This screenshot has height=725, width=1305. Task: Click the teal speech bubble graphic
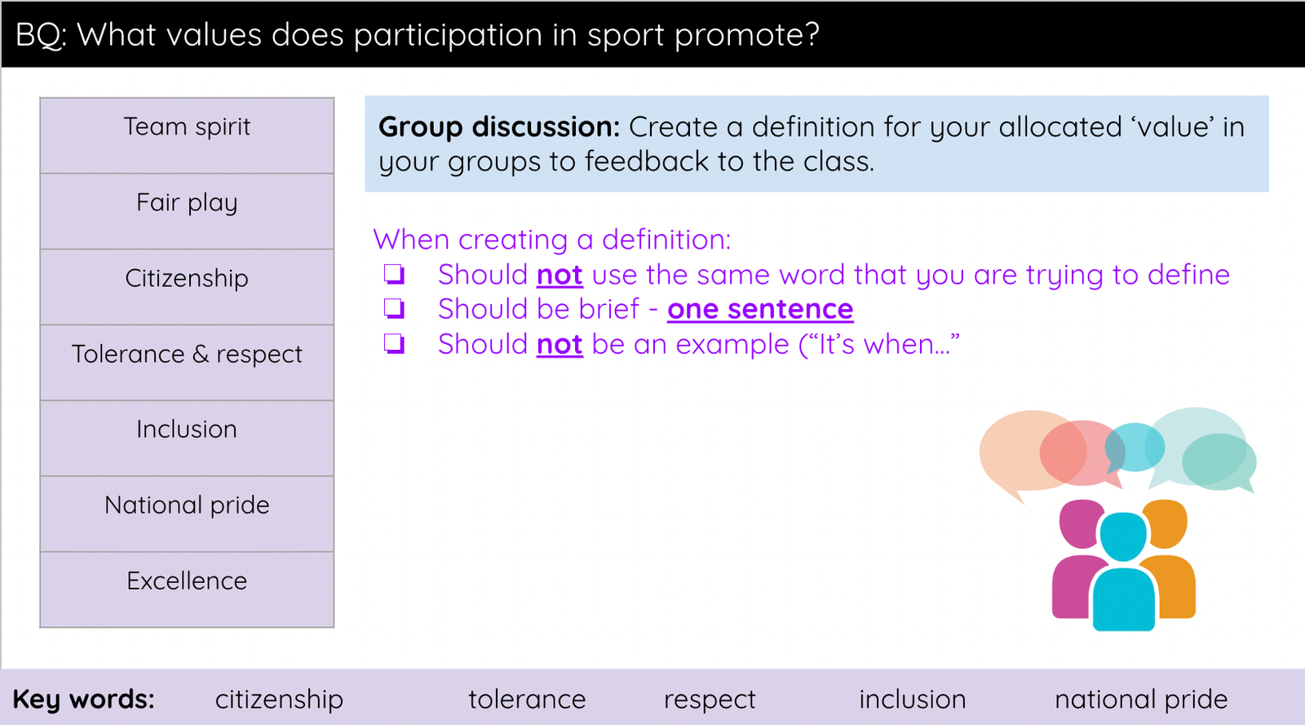[x=1219, y=462]
